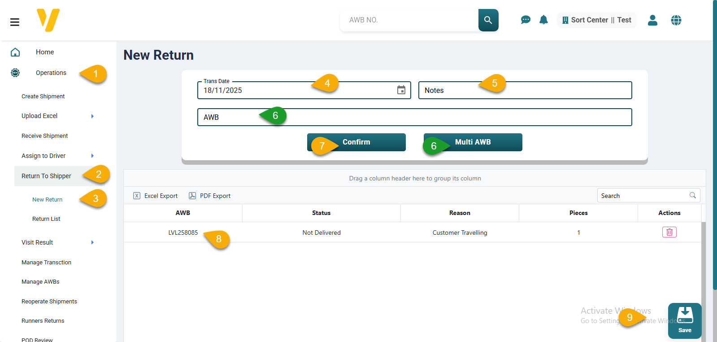Expand the Upload Excel submenu
The height and width of the screenshot is (342, 717).
[x=92, y=116]
